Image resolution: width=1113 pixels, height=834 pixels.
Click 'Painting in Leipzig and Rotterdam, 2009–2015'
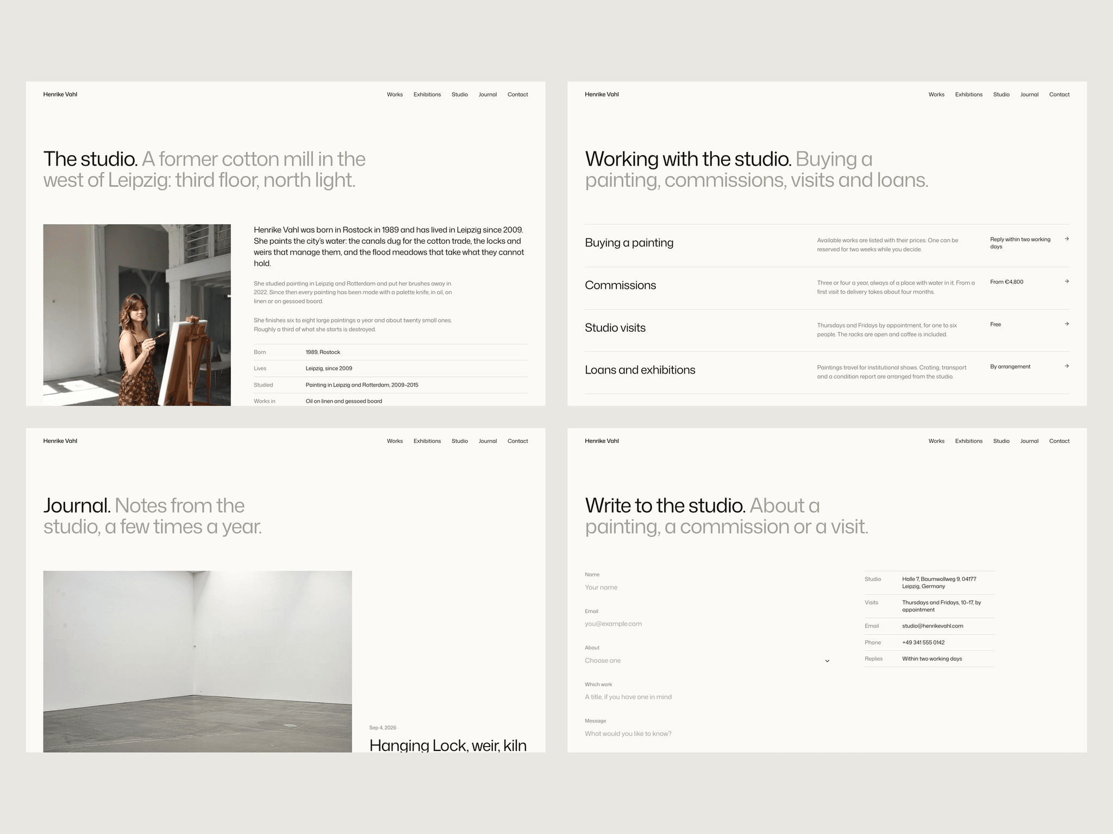[362, 385]
